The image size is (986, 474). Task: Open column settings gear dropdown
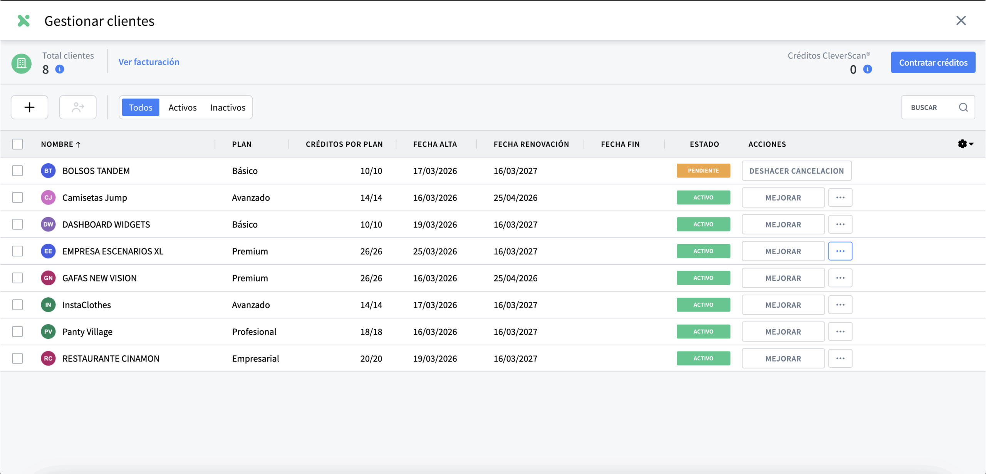[965, 144]
